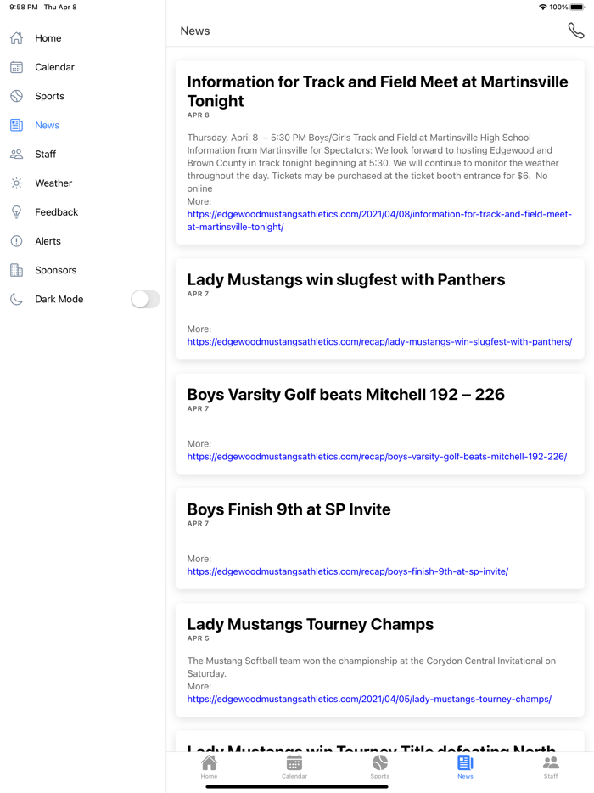
Task: Click the News newspaper icon in sidebar
Action: 17,125
